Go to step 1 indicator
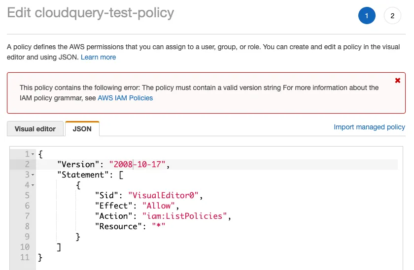Screen dimensions: 414x270 pyautogui.click(x=367, y=16)
